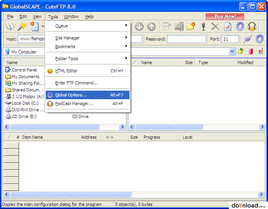268x209 pixels.
Task: Click into the Host input field
Action: pyautogui.click(x=32, y=39)
